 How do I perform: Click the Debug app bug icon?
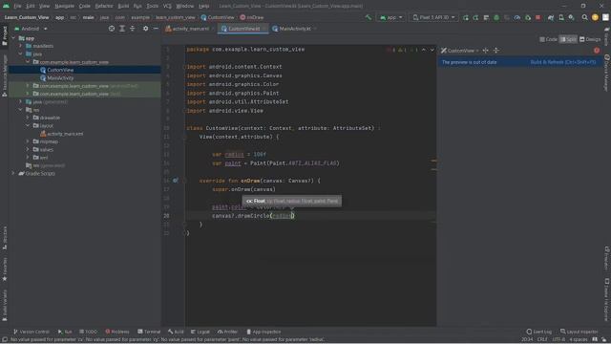[x=496, y=17]
